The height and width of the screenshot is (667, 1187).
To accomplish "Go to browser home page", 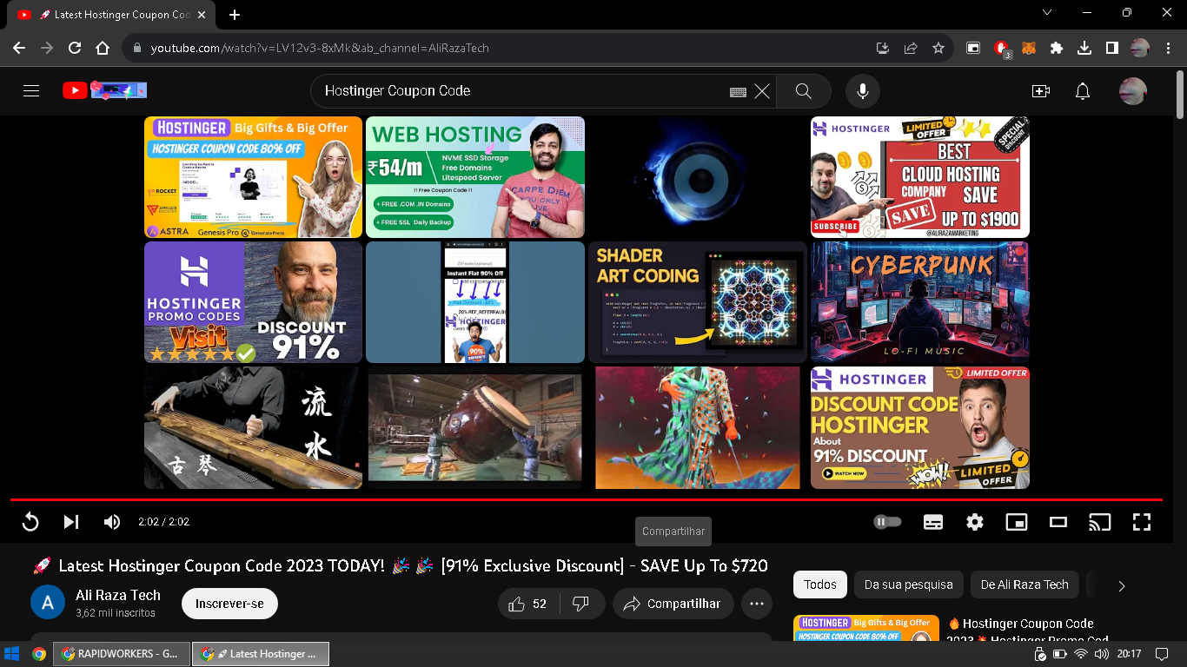I will pos(103,48).
